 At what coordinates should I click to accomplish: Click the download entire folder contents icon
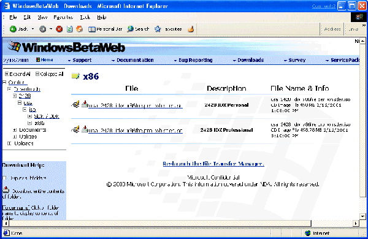(x=6, y=190)
